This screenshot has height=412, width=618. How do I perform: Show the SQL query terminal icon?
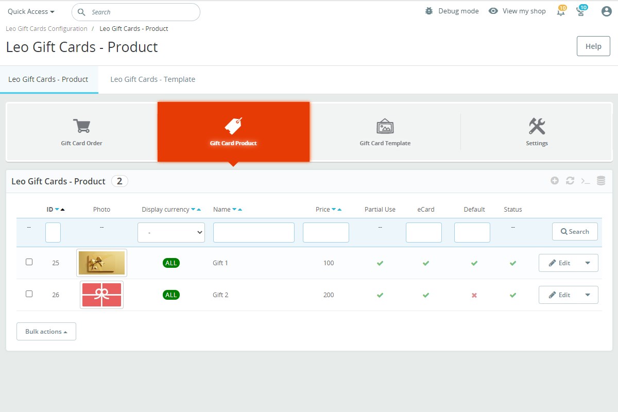tap(586, 181)
